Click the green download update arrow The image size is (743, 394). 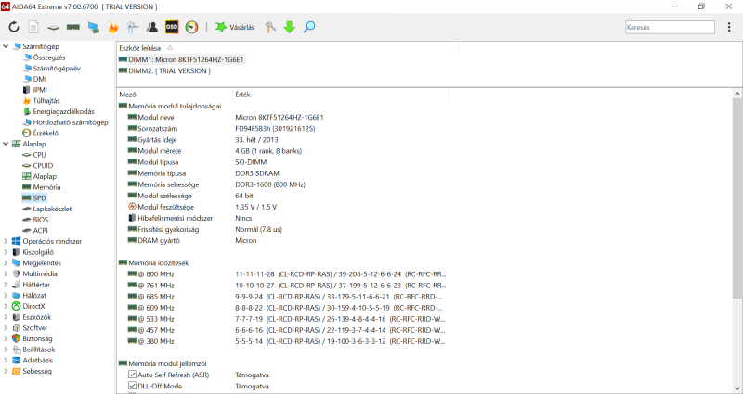290,28
